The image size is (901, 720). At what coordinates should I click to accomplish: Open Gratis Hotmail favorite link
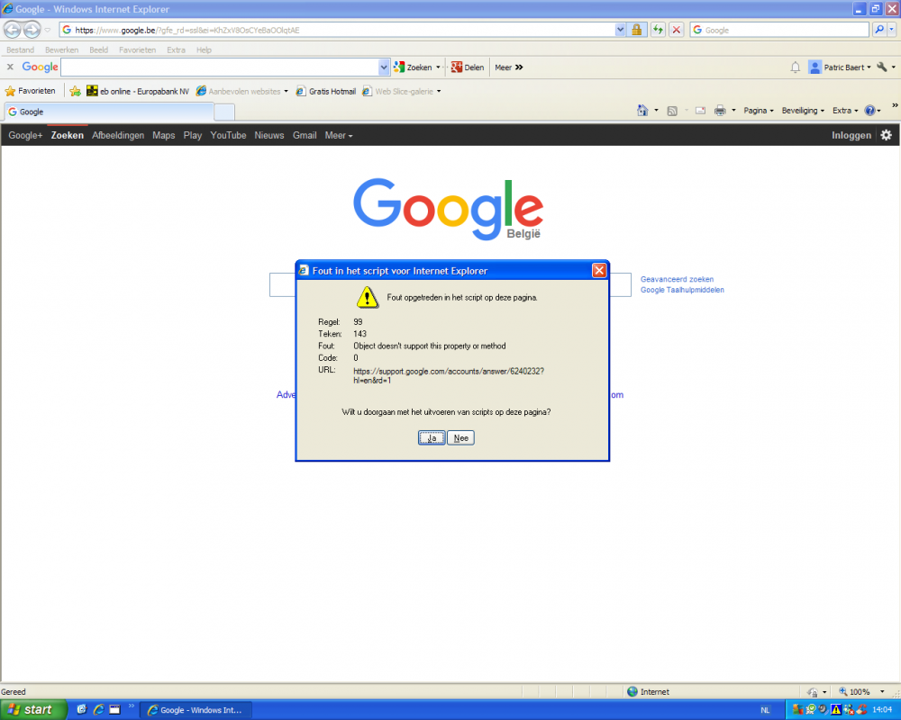click(x=326, y=91)
